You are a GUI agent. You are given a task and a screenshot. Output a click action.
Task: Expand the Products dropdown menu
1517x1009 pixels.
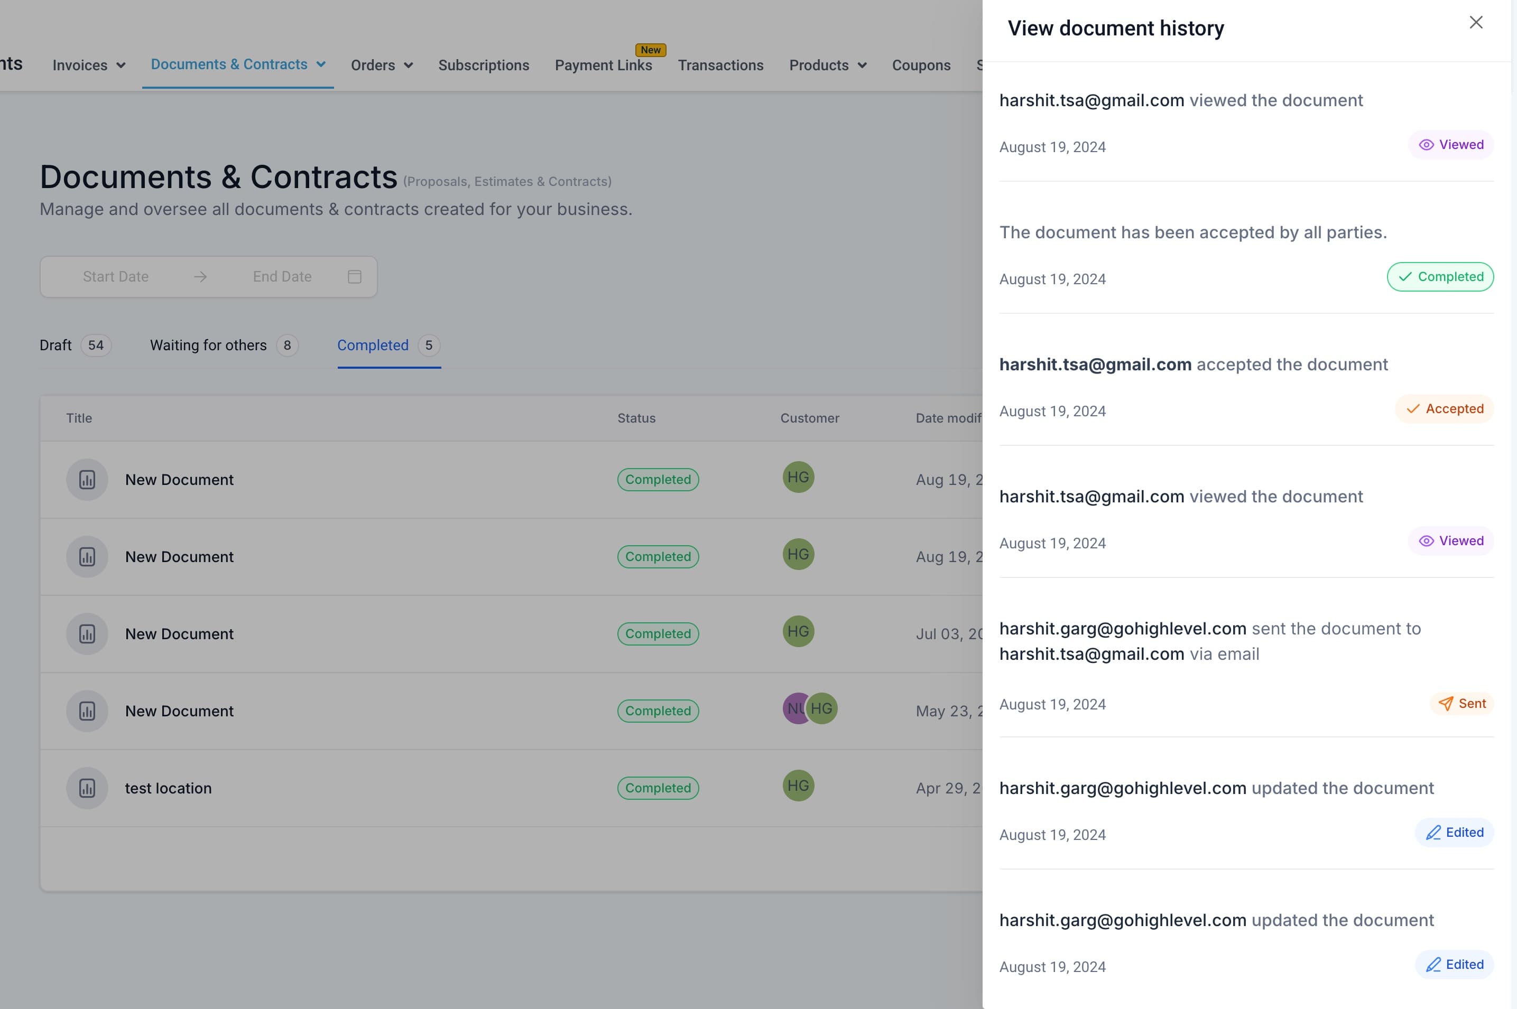coord(828,65)
